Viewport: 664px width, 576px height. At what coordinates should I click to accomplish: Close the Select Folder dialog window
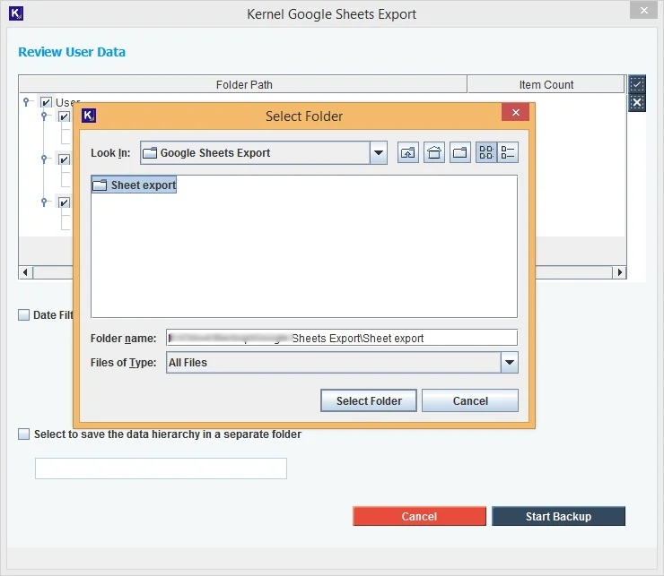tap(515, 114)
